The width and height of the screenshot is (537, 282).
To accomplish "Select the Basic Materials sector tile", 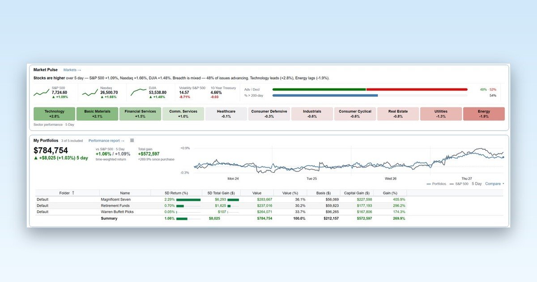I will click(98, 114).
